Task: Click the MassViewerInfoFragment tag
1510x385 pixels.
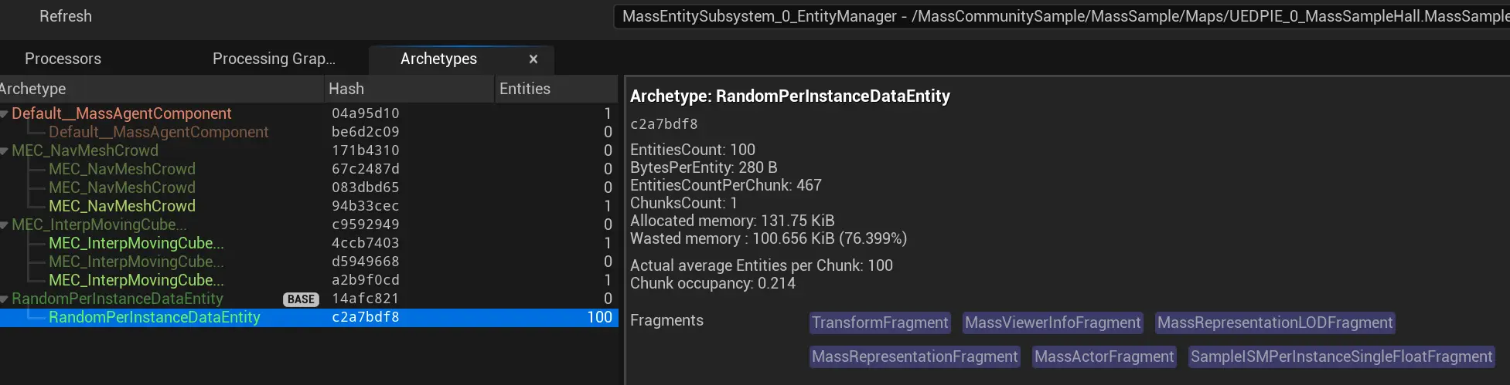Action: (x=1052, y=323)
